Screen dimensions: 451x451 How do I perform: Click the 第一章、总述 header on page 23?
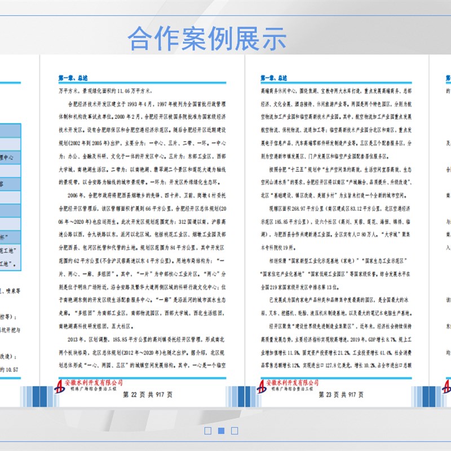(274, 78)
